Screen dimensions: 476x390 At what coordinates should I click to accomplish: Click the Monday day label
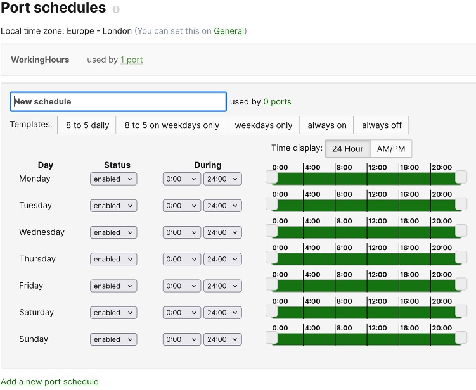[x=35, y=179]
